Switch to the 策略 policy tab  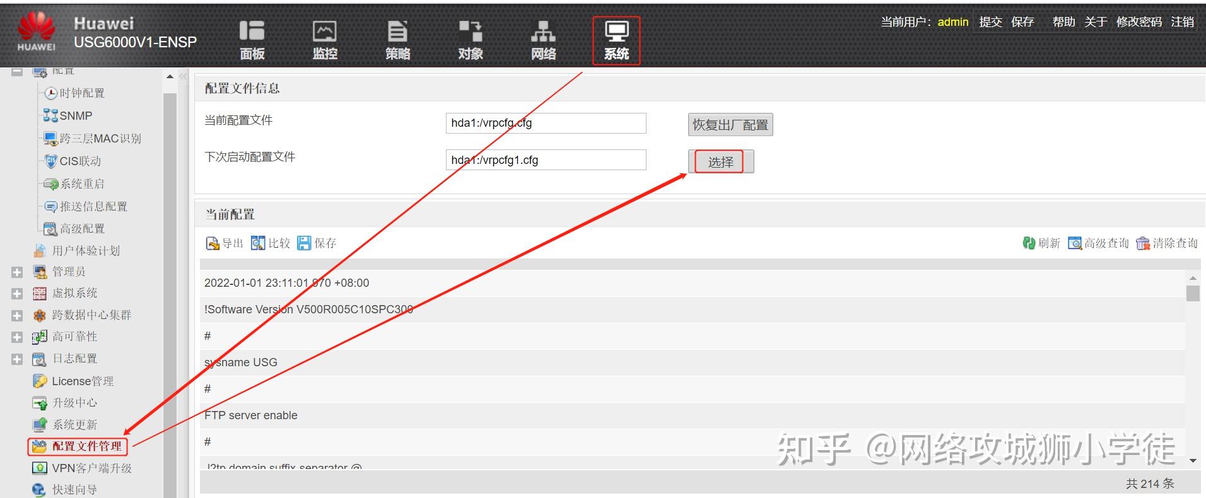click(x=397, y=40)
